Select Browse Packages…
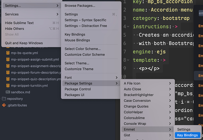This screenshot has height=140, width=203. coord(91,6)
